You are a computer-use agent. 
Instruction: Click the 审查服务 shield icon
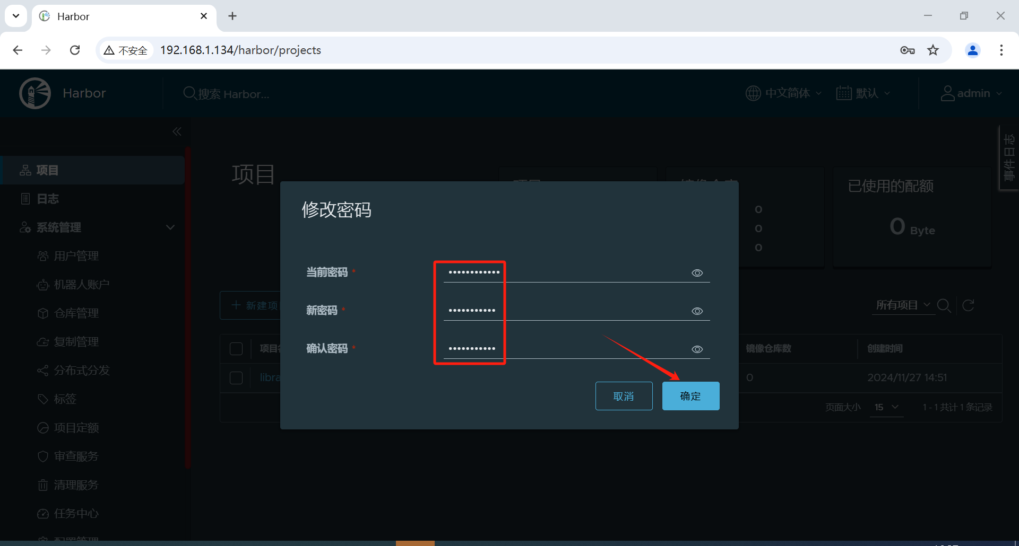[x=43, y=456]
